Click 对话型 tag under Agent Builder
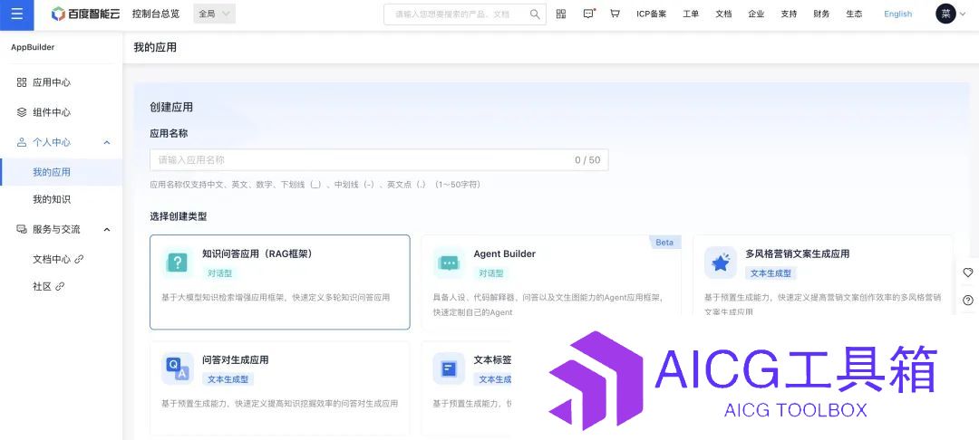This screenshot has height=440, width=979. (491, 273)
